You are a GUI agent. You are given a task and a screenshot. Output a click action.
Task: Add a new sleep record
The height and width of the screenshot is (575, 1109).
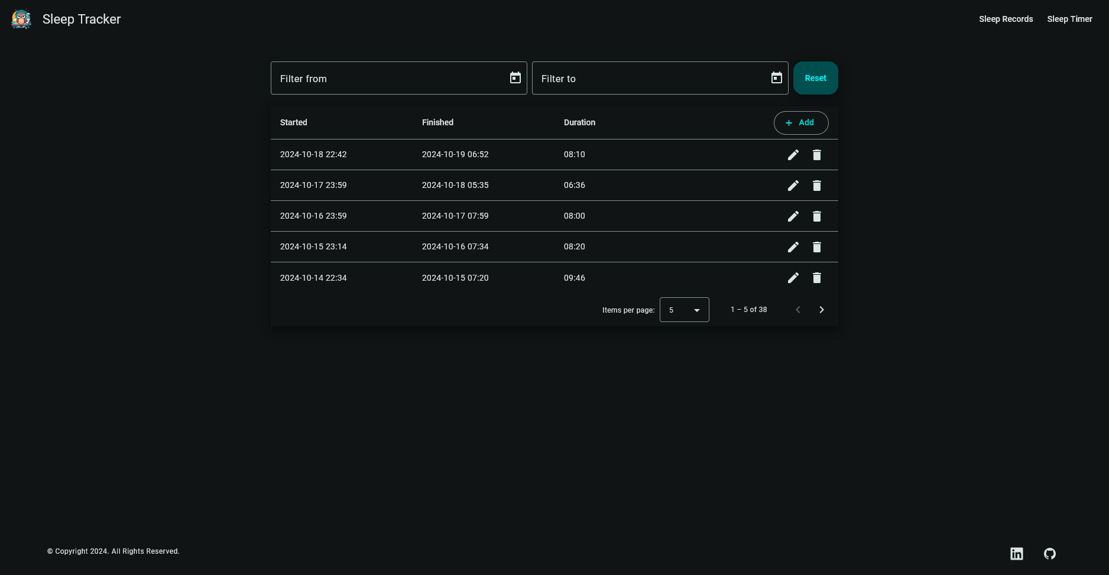tap(800, 123)
